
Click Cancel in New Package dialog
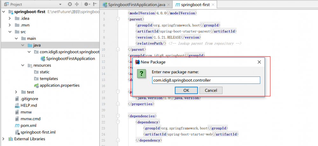click(211, 90)
